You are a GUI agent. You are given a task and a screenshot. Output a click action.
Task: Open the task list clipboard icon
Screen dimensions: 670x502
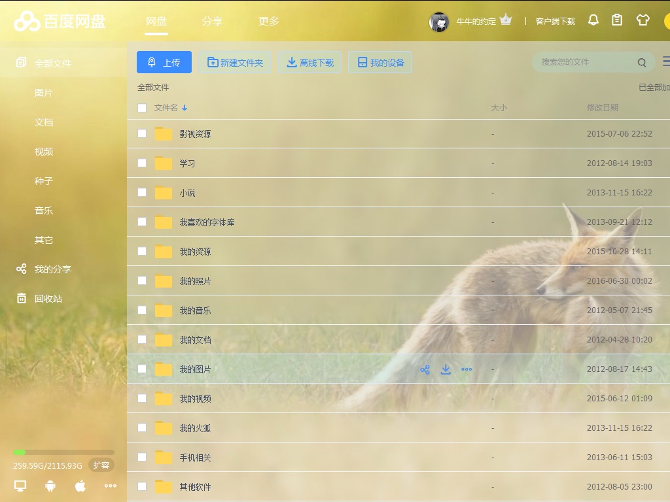617,20
